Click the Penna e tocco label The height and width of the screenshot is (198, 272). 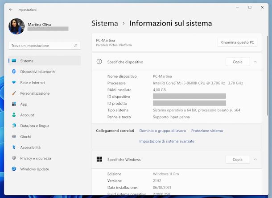point(119,117)
